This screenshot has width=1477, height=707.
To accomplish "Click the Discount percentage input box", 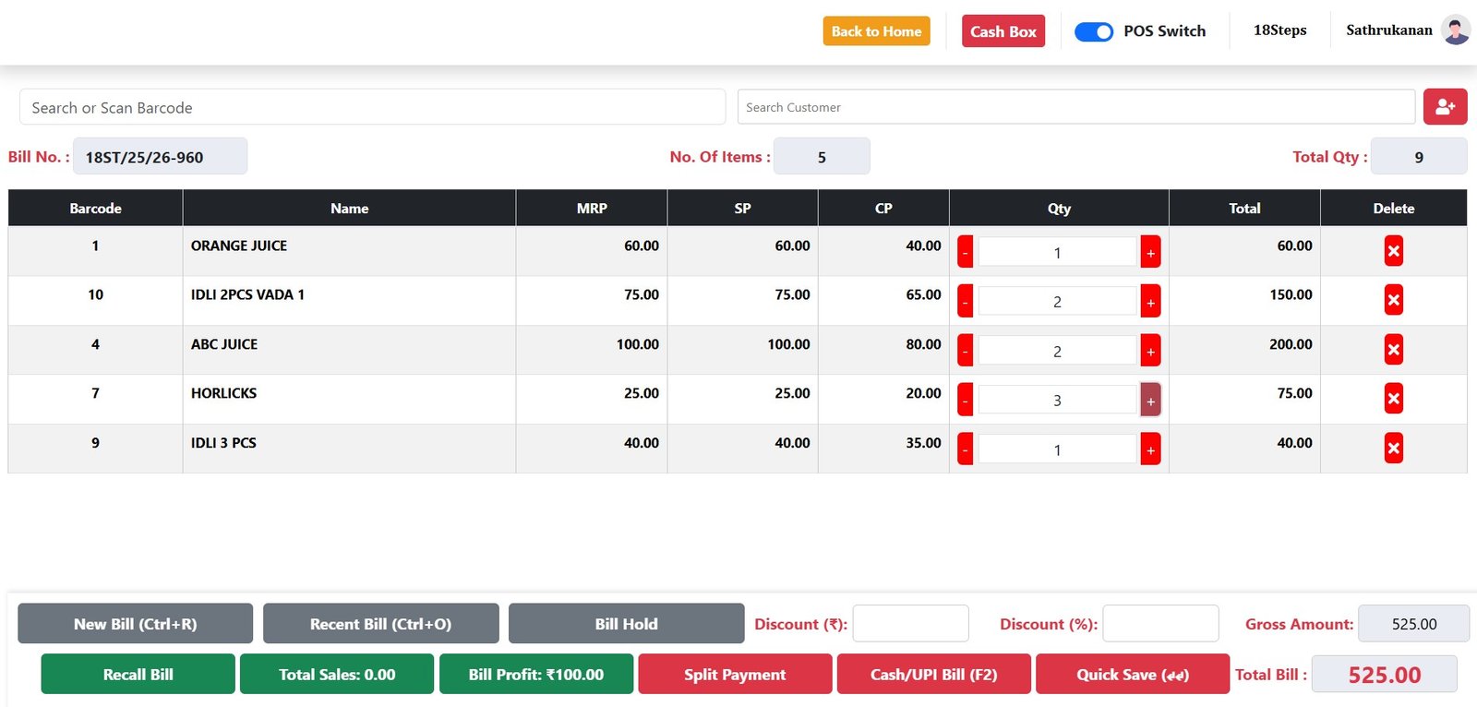I will coord(1160,624).
